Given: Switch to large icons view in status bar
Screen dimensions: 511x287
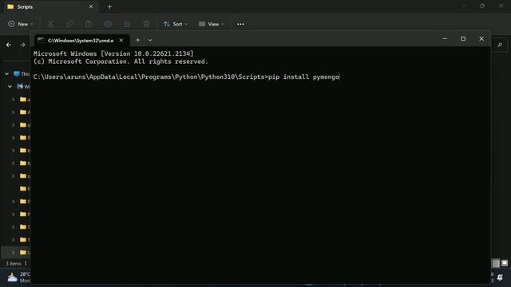Looking at the screenshot, I should 505,263.
